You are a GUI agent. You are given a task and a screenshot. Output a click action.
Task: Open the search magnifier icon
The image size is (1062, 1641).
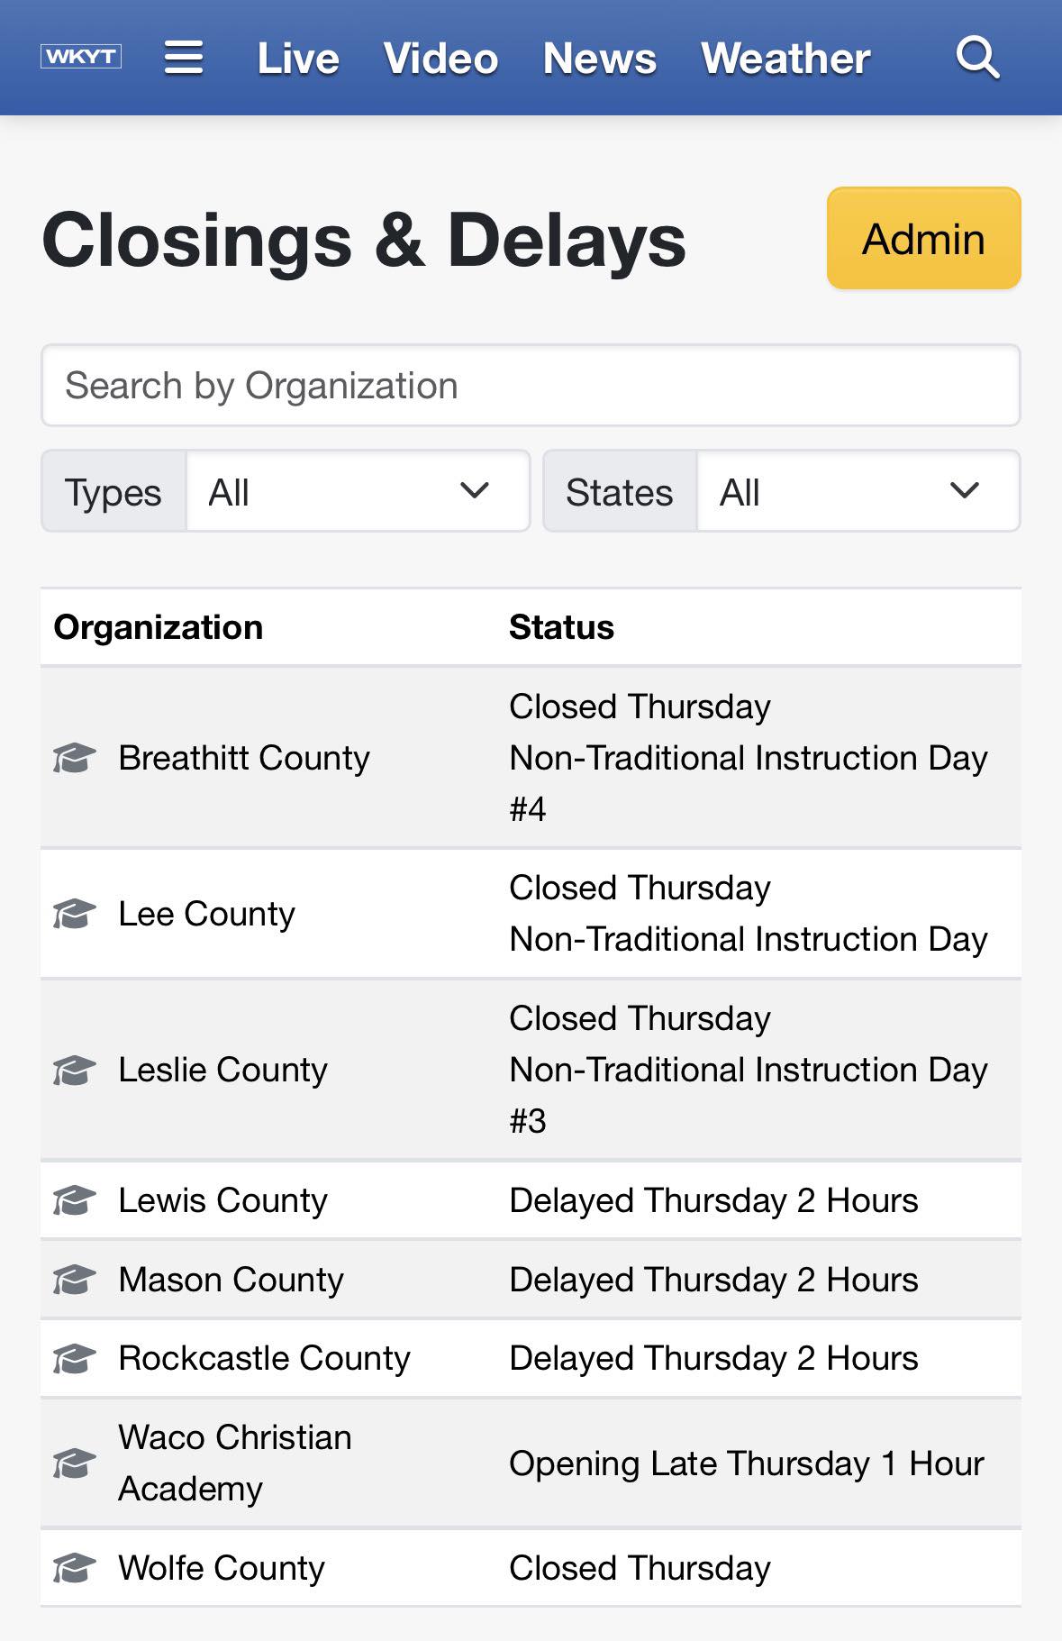click(x=978, y=58)
